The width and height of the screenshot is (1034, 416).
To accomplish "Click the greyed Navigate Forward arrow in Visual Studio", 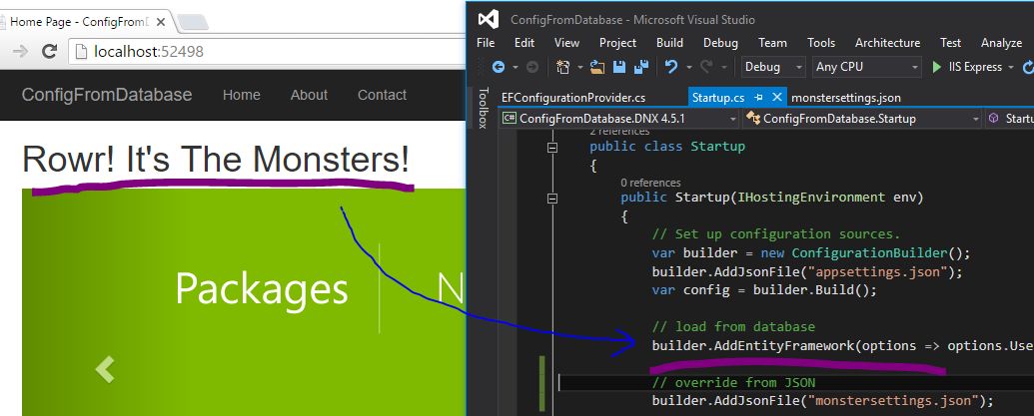I will pyautogui.click(x=531, y=67).
